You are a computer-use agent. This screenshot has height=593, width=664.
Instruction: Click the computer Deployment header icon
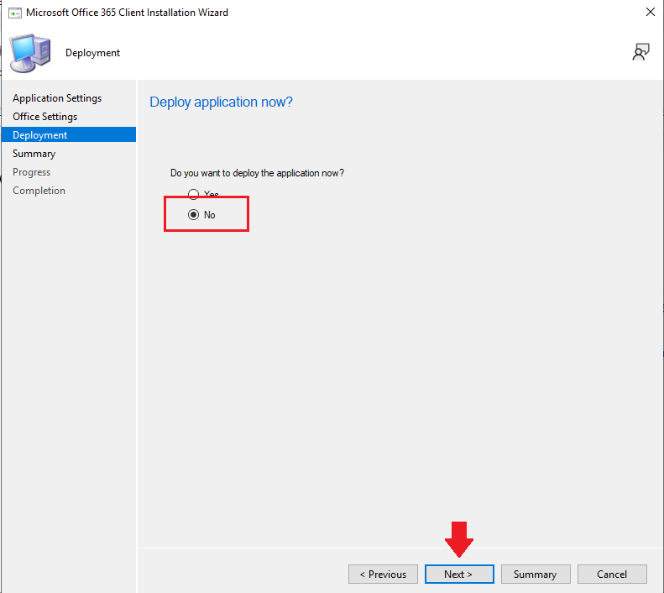[x=30, y=54]
